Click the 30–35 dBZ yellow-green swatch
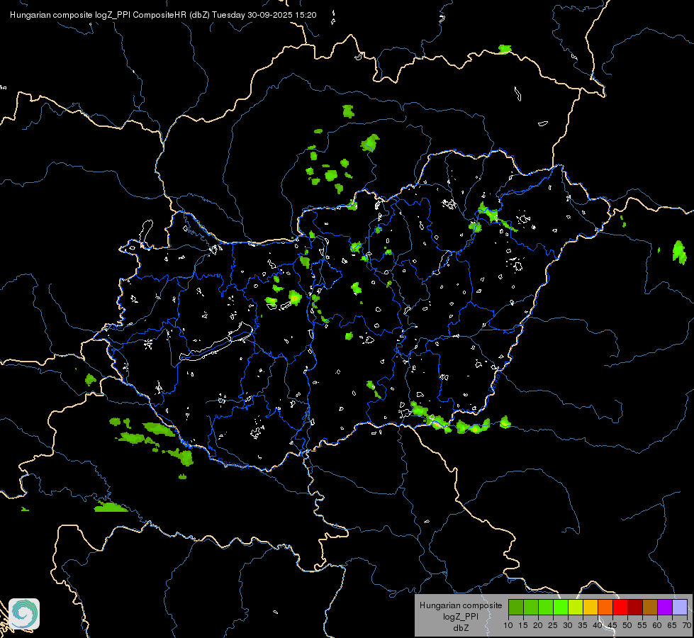694x638 pixels. coord(575,607)
